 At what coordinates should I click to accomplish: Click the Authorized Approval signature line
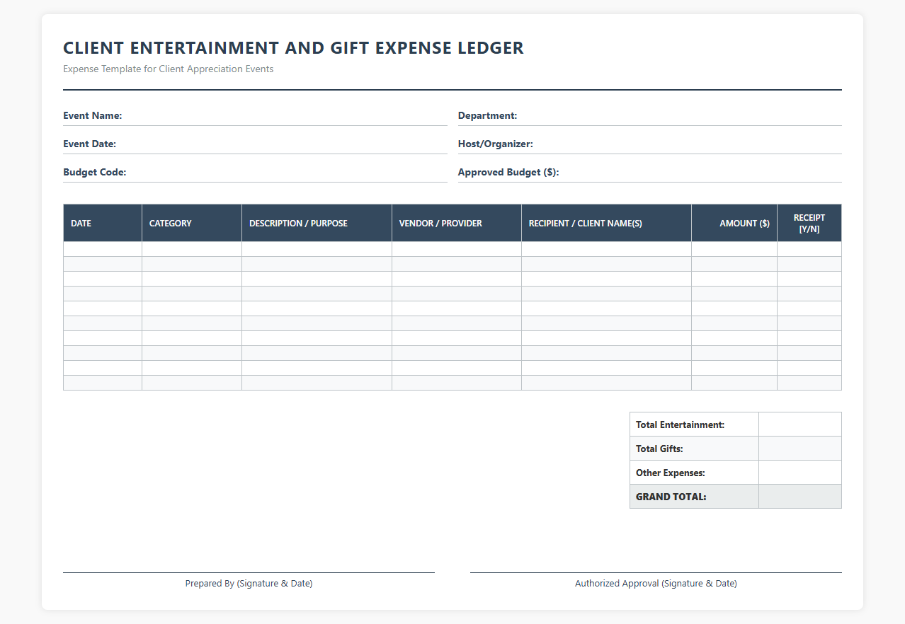[x=656, y=572]
